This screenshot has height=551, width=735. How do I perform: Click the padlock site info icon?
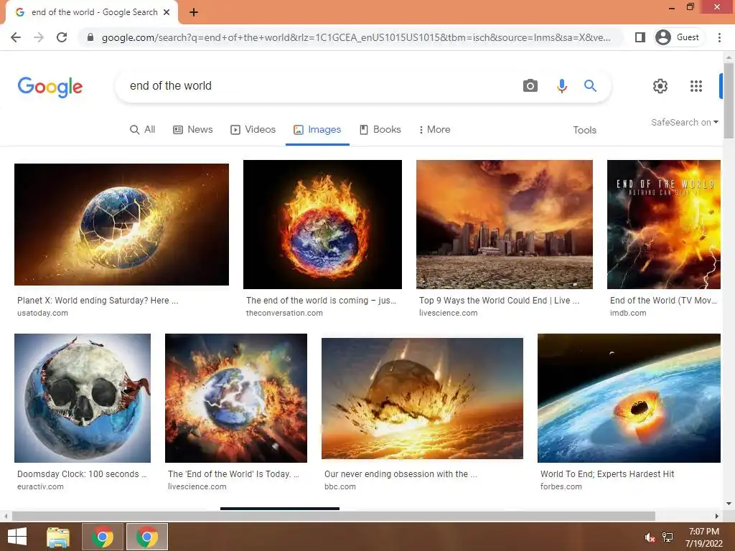pos(90,37)
